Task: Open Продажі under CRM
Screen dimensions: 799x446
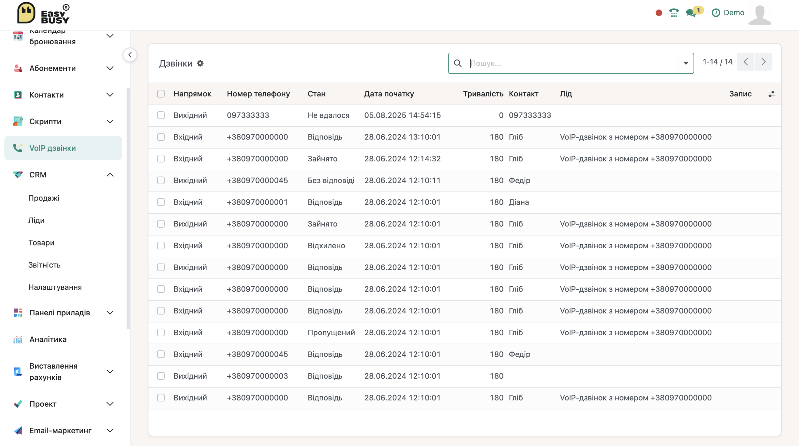Action: [x=44, y=198]
